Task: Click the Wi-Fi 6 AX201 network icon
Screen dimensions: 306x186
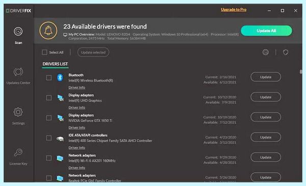Action: click(60, 158)
